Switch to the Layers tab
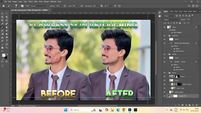This screenshot has height=113, width=201. [x=166, y=11]
